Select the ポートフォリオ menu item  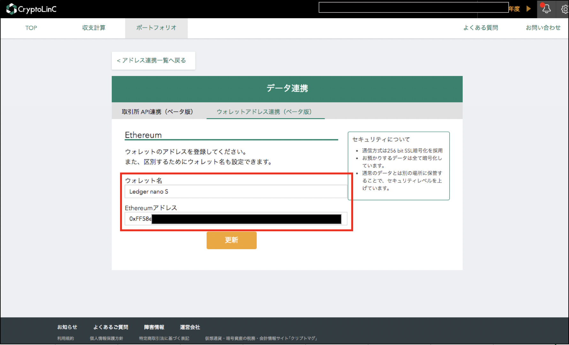[156, 28]
